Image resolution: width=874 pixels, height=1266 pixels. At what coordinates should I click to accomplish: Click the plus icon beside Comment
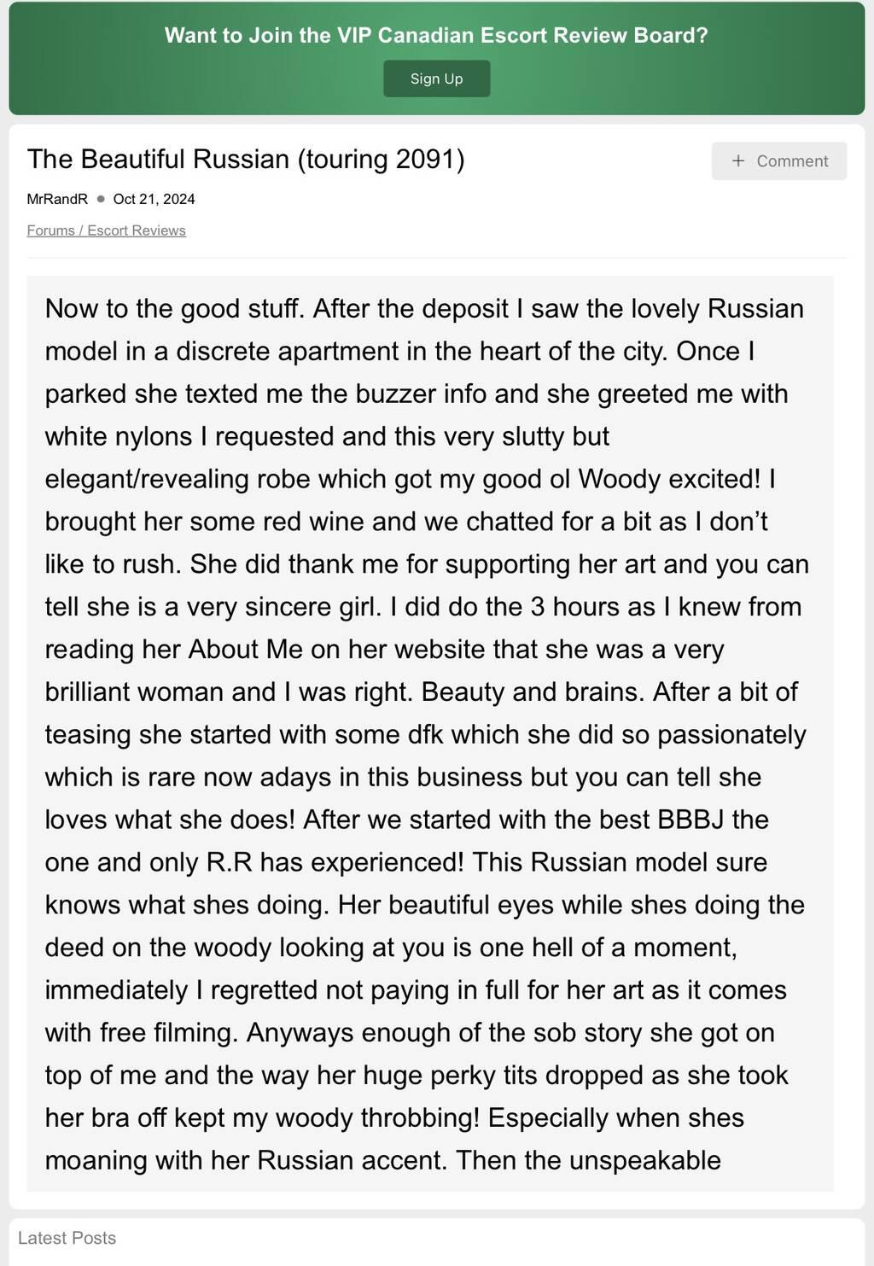point(738,161)
